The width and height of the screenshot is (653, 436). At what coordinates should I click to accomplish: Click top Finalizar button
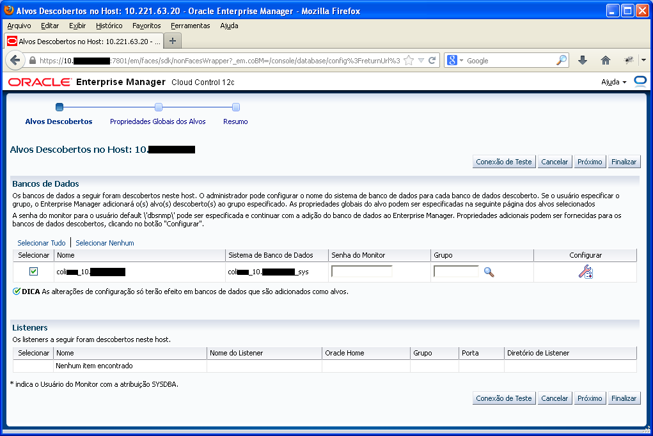coord(624,162)
